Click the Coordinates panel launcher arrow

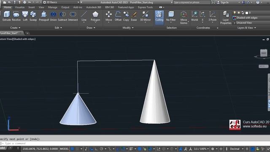pyautogui.click(x=218, y=28)
